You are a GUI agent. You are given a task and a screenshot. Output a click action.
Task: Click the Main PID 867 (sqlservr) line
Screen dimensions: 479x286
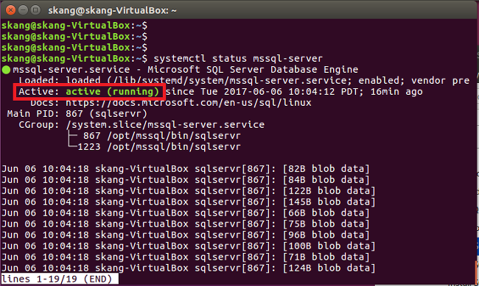77,114
